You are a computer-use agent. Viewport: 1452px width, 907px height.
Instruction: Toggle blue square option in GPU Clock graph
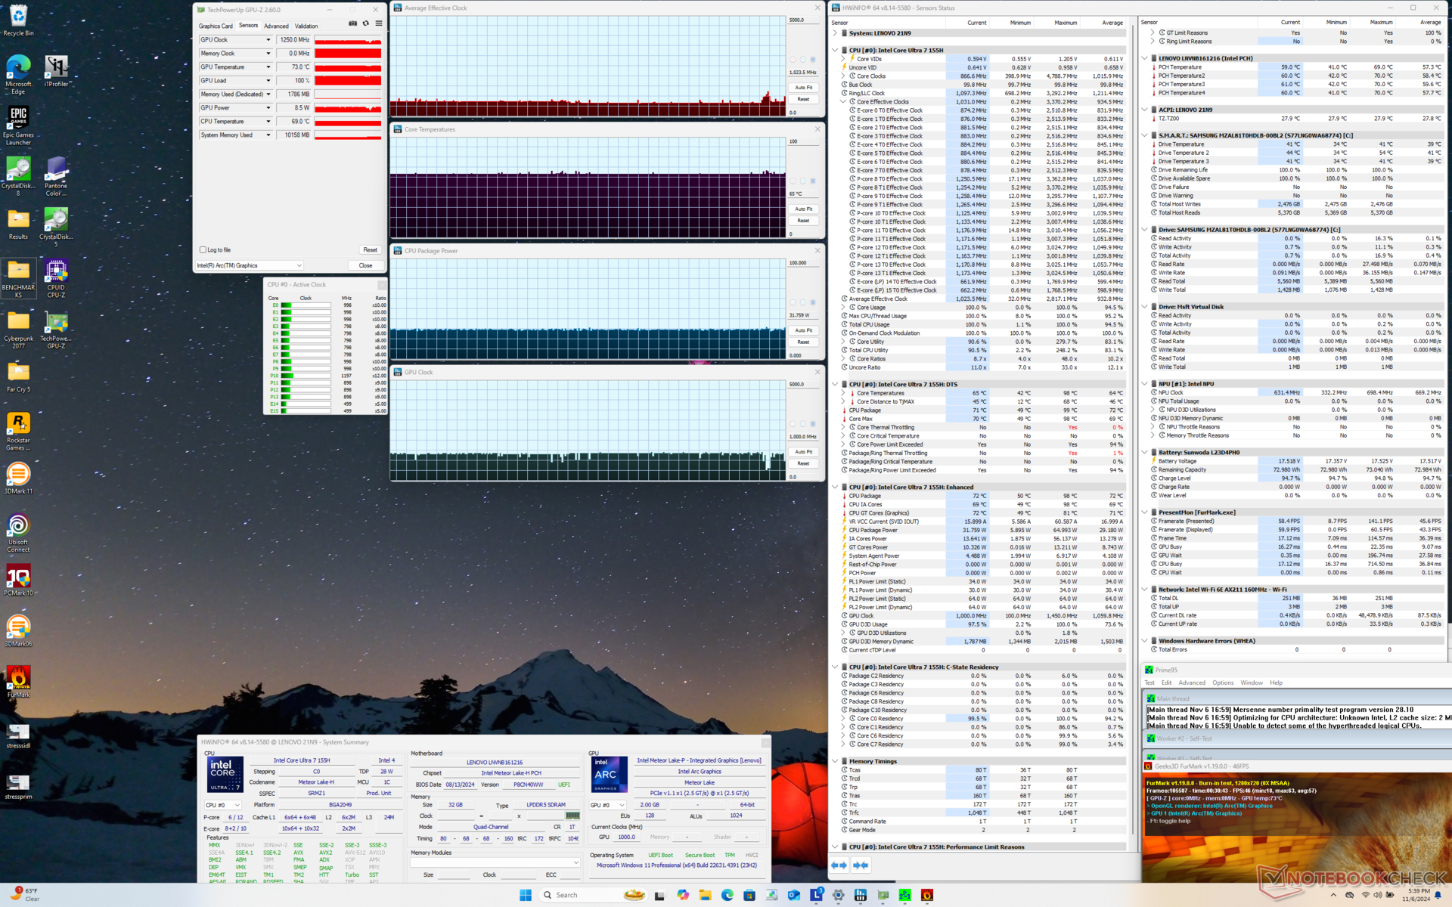click(813, 424)
